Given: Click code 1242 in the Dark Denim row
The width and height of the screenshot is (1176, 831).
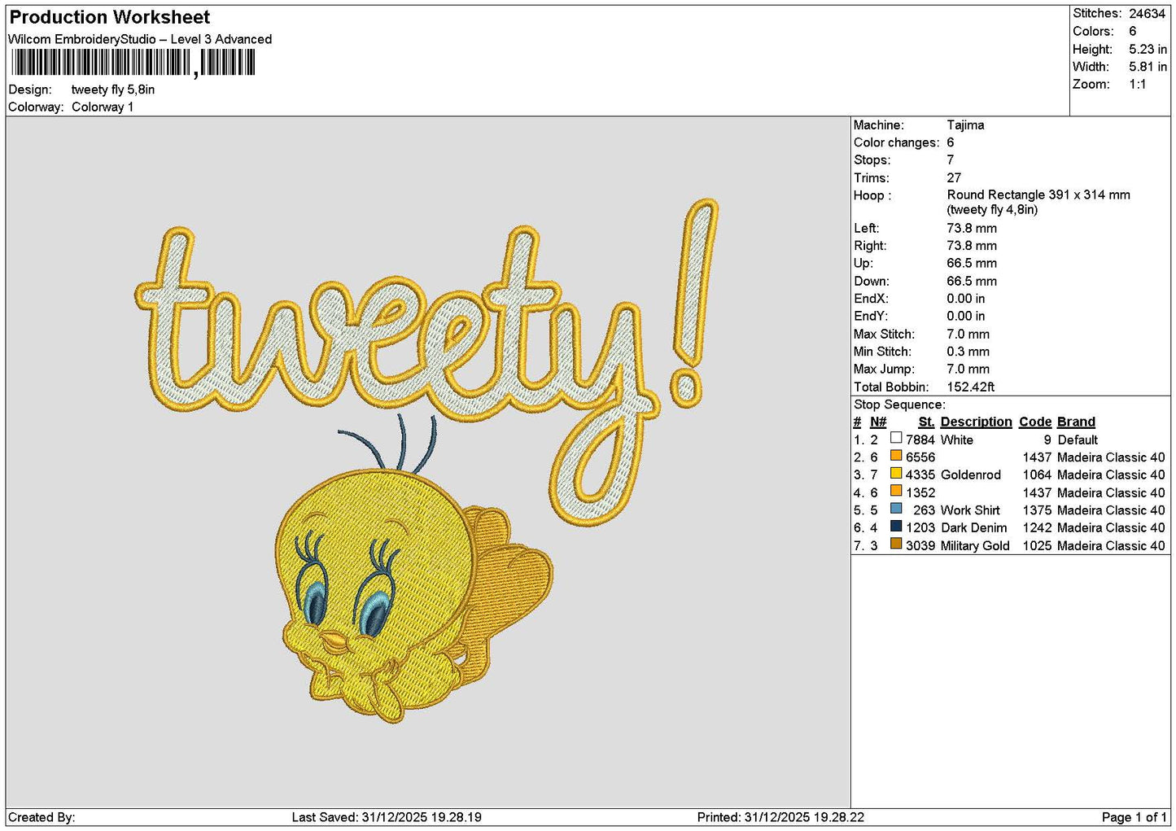Looking at the screenshot, I should pyautogui.click(x=1037, y=527).
